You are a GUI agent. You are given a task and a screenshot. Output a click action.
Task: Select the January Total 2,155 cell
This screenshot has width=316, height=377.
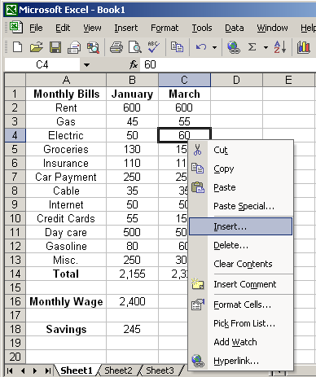tap(132, 274)
